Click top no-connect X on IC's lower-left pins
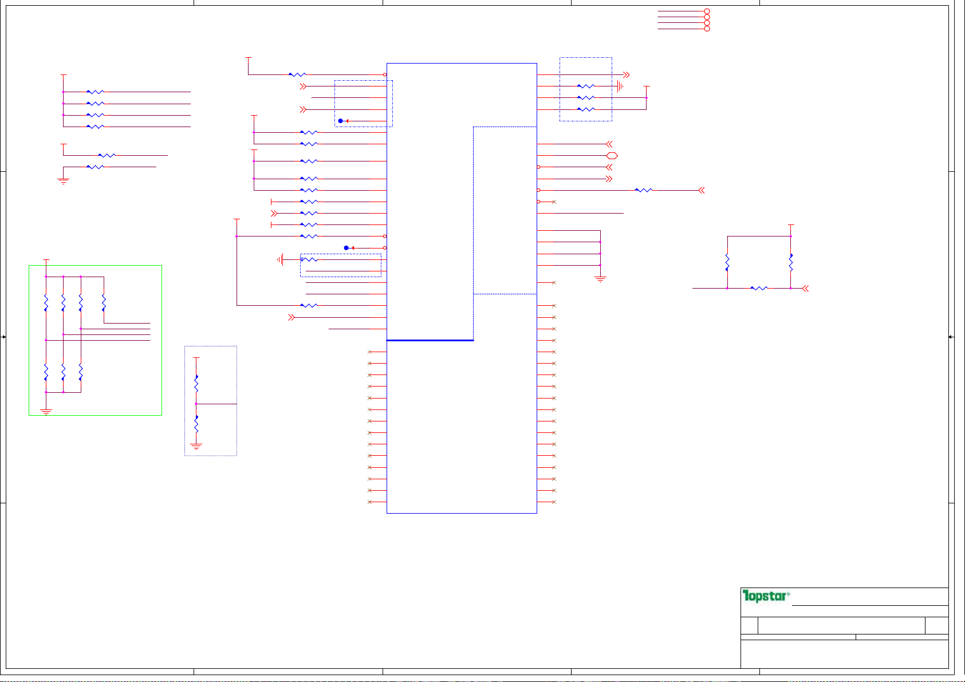This screenshot has width=965, height=682. 369,352
